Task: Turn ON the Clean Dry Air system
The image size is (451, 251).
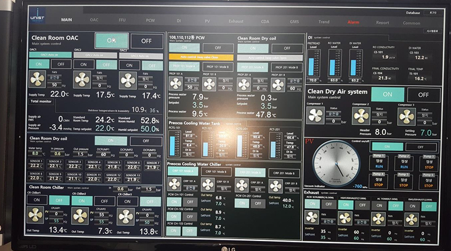Action: (387, 94)
